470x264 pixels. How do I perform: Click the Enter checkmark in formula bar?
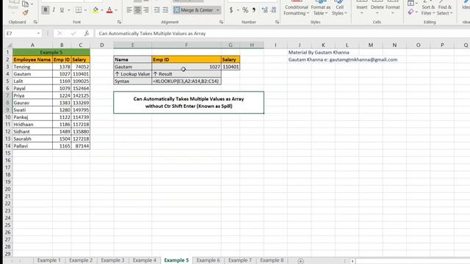pyautogui.click(x=73, y=33)
